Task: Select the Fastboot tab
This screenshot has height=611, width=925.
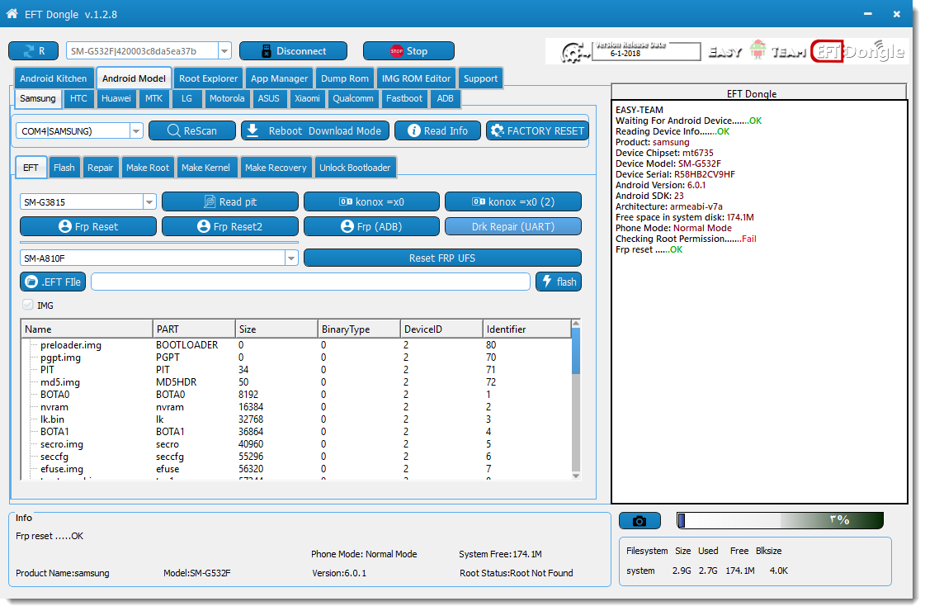Action: click(x=404, y=98)
